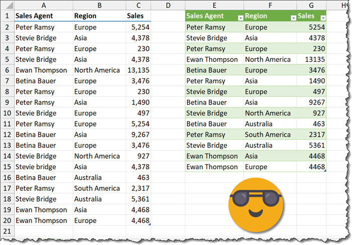Select row 6 header
This screenshot has width=352, height=245.
7,70
